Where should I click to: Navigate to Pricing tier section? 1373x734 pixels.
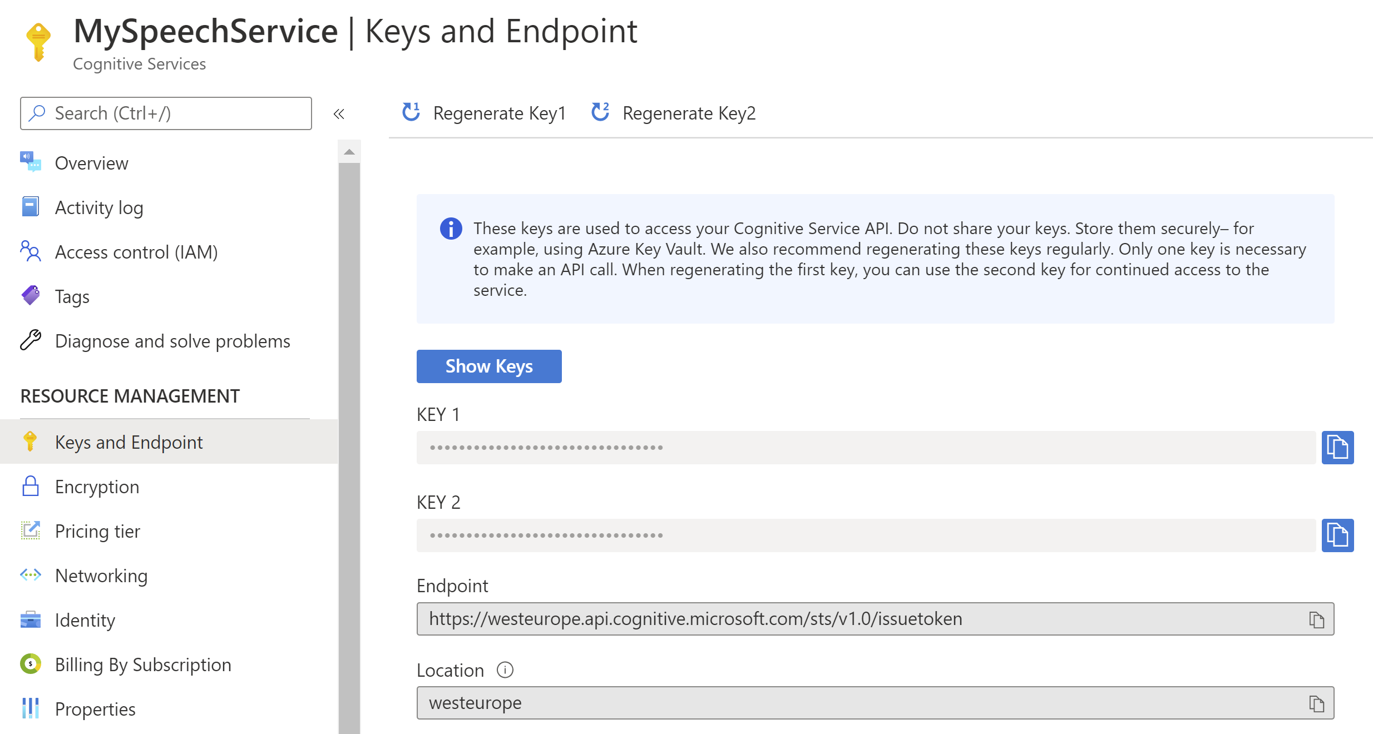[x=97, y=531]
